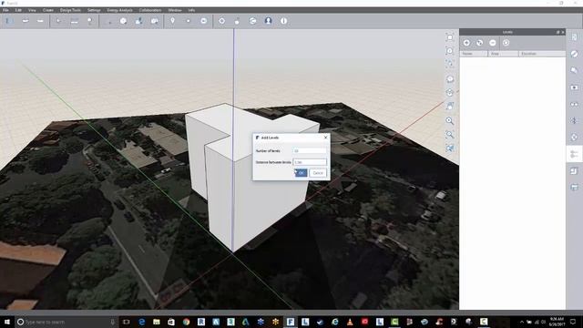Click the info icon in toolbar

coord(283,21)
